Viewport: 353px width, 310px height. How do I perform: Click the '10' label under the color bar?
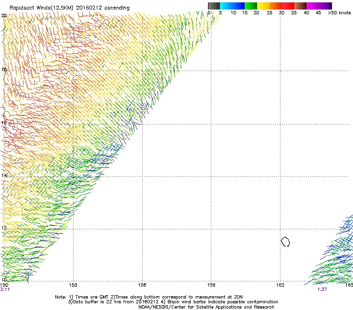click(x=233, y=13)
